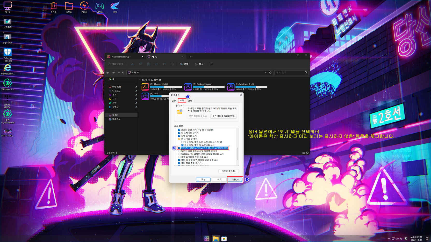Screen dimensions: 431x242
Task: Open File Explorer from the taskbar
Action: tap(215, 239)
